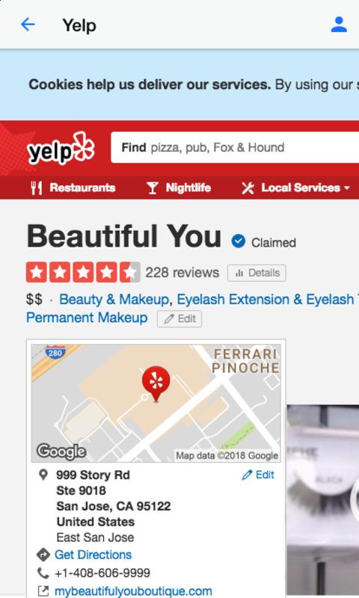Open the Permanent Makeup category link
This screenshot has height=598, width=359.
click(87, 318)
